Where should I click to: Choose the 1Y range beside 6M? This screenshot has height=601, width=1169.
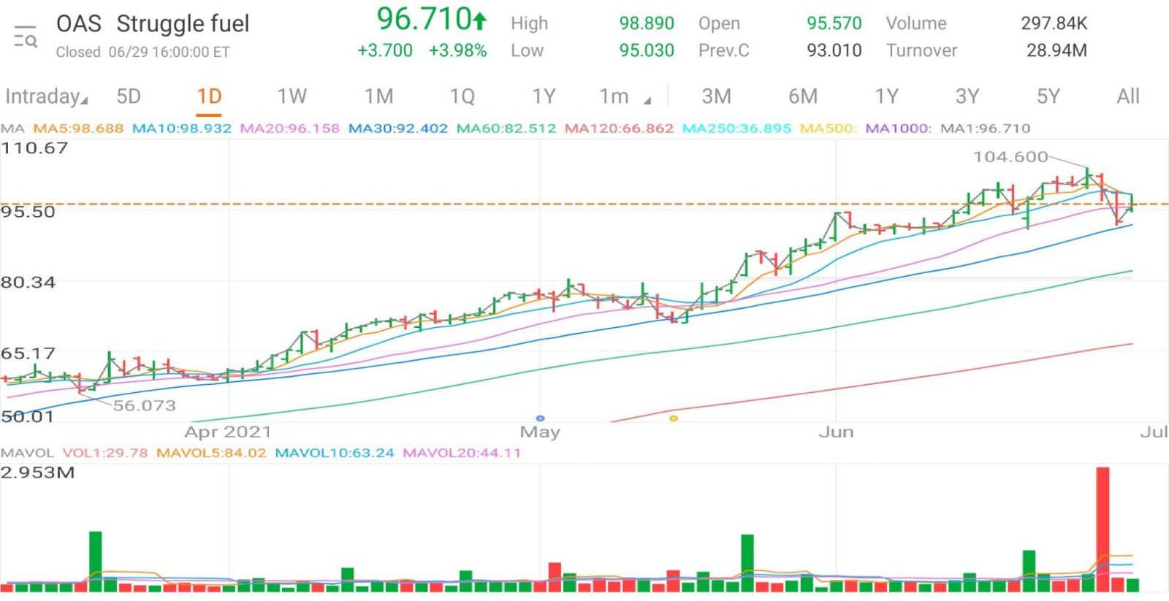(x=887, y=96)
